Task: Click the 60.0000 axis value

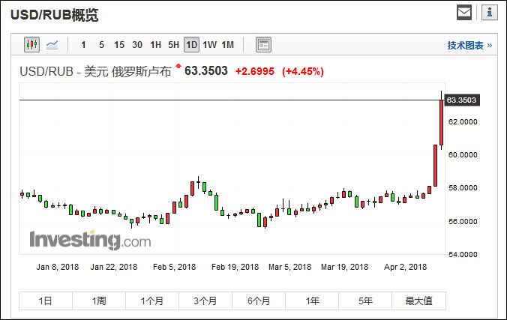Action: click(463, 155)
